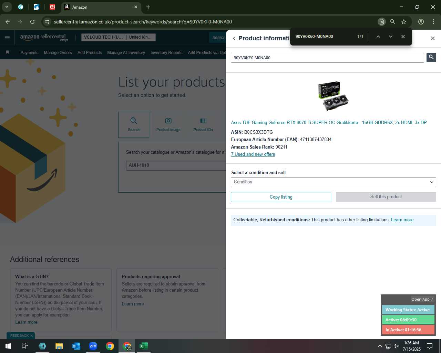Viewport: 441px width, 353px height.
Task: Click the Copy listing button
Action: pyautogui.click(x=281, y=197)
